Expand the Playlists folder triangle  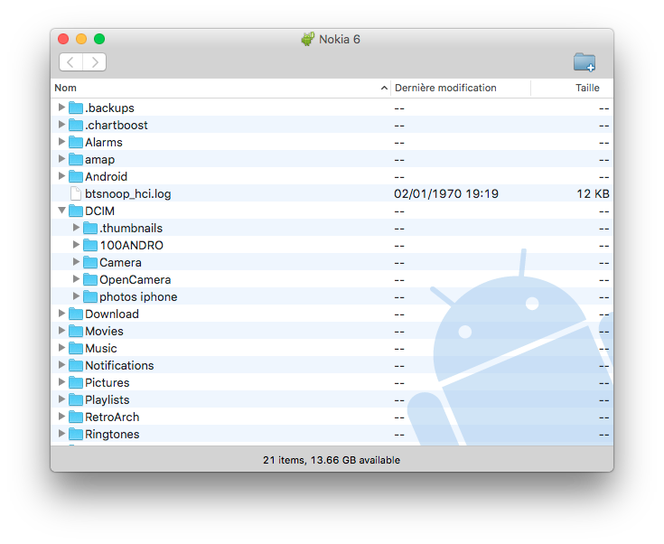[x=61, y=399]
